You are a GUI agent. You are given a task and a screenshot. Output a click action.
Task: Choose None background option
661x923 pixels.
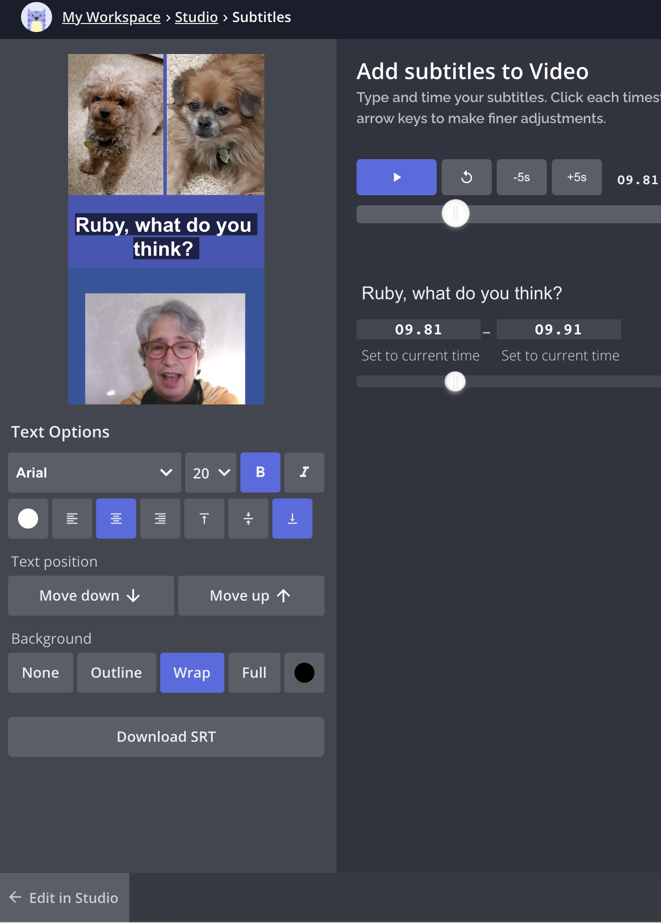pyautogui.click(x=41, y=673)
